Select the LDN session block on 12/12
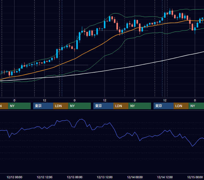The height and width of the screenshot is (180, 204). point(61,106)
